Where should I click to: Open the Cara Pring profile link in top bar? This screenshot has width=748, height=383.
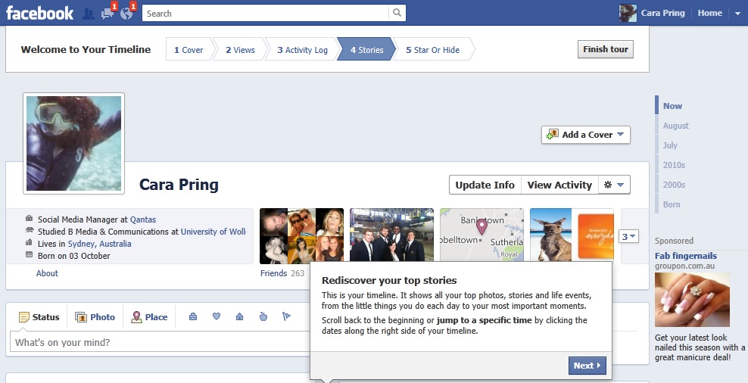(662, 14)
